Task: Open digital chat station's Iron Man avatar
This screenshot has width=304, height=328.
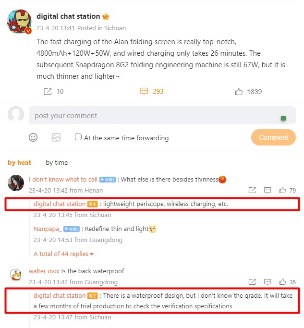Action: point(19,22)
